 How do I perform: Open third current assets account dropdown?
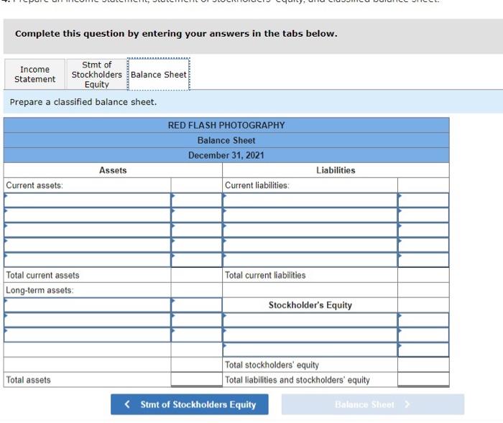pos(87,230)
